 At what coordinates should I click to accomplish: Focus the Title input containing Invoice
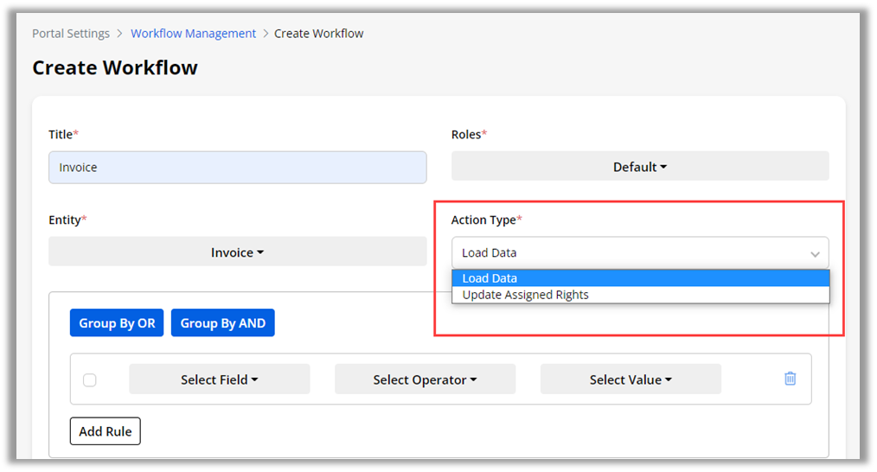237,168
